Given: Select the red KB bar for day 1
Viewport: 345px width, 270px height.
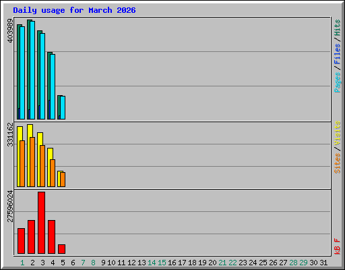Looking at the screenshot, I should tap(21, 241).
